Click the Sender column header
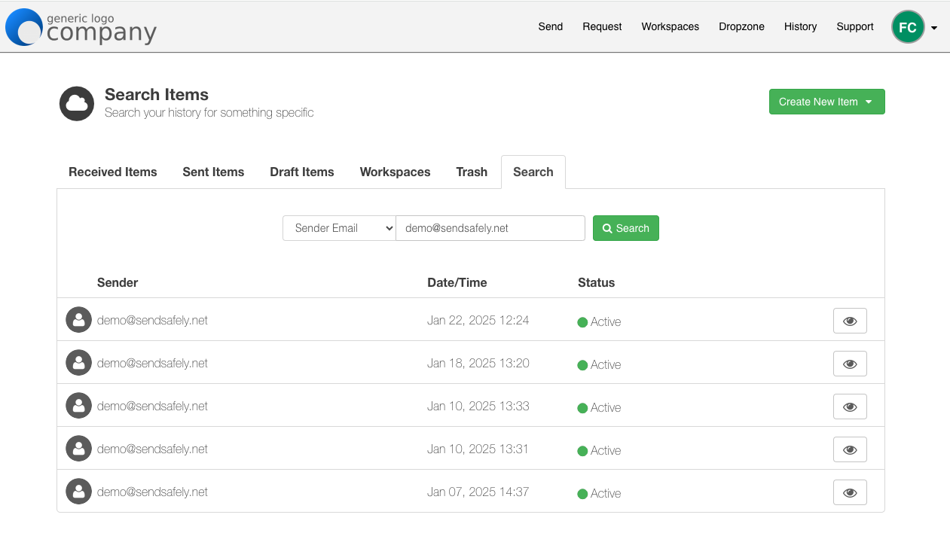 (x=118, y=283)
